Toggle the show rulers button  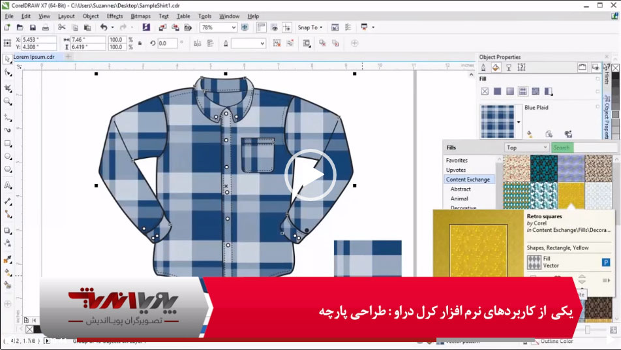(x=262, y=27)
